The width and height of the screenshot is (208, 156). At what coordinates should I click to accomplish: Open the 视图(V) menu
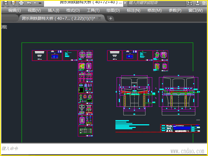tap(34, 10)
